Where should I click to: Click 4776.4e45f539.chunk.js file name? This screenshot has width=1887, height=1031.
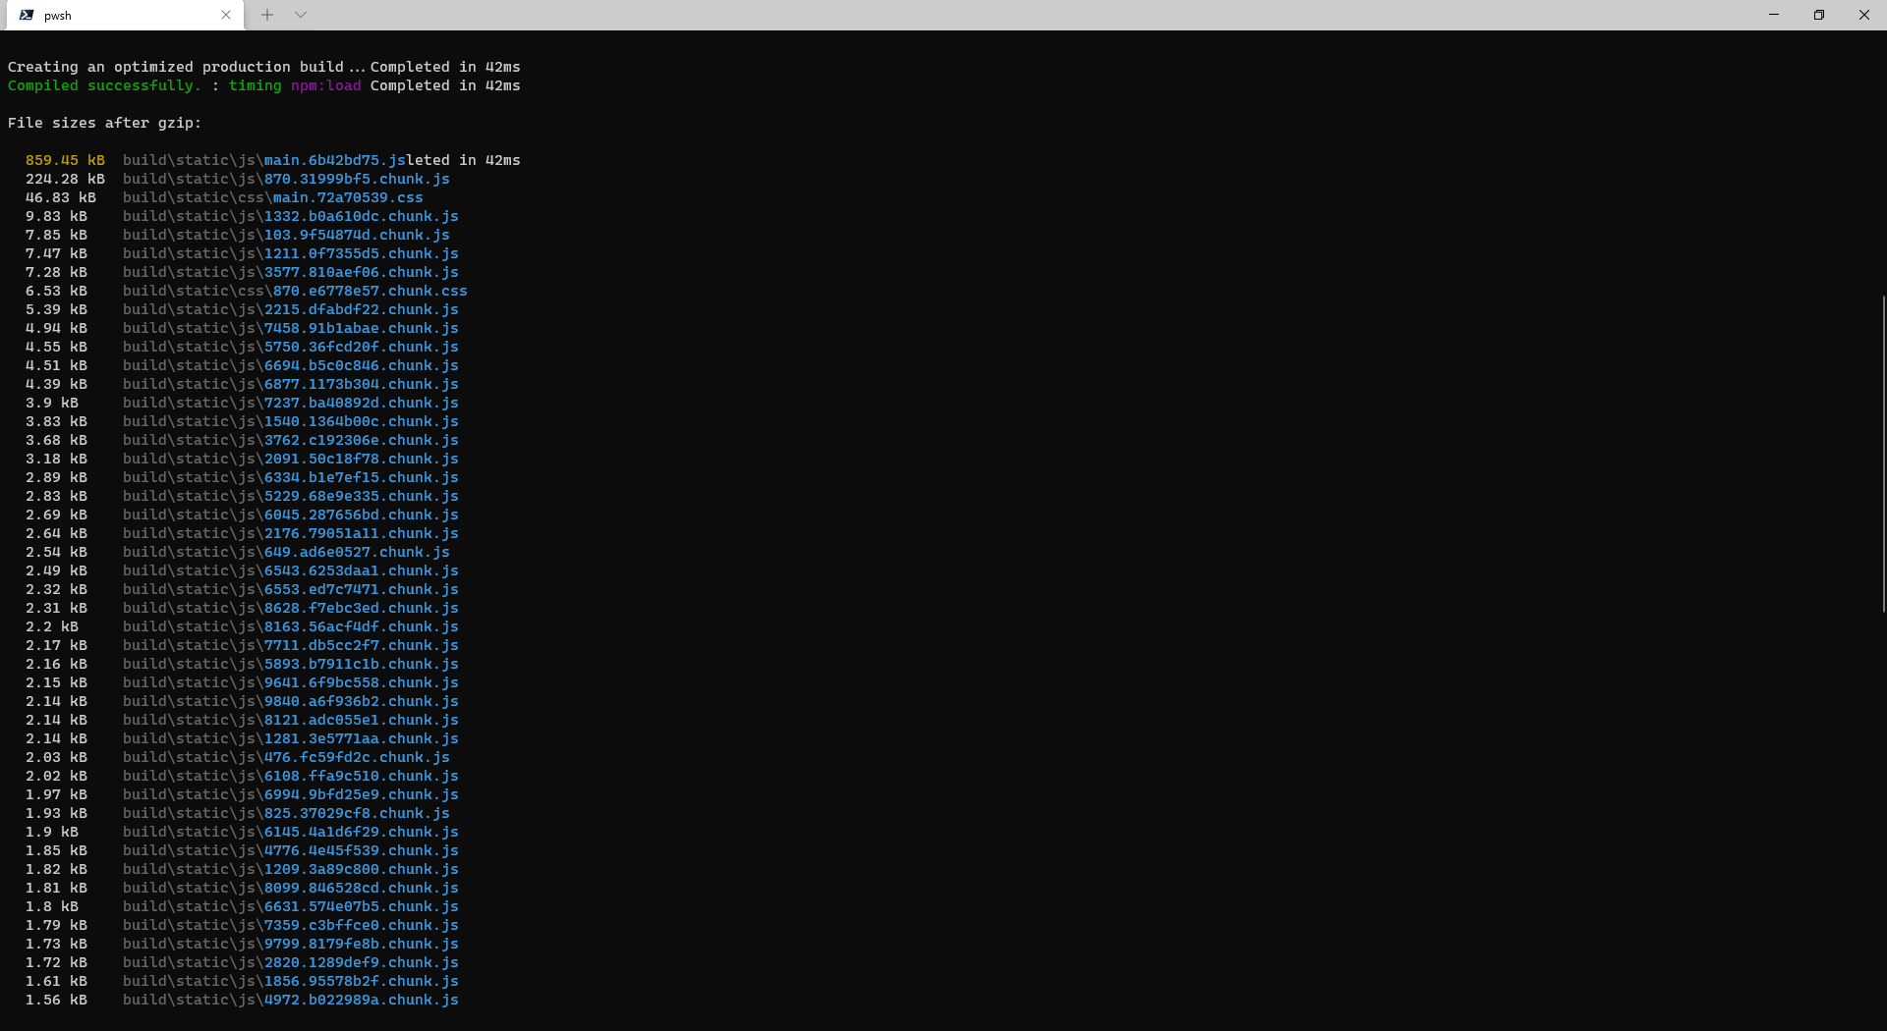pos(362,850)
